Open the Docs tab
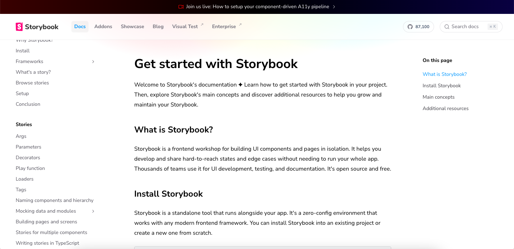This screenshot has width=514, height=249. pyautogui.click(x=80, y=27)
